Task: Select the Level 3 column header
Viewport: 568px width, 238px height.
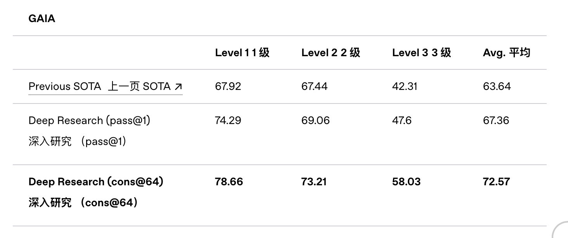Action: point(421,53)
